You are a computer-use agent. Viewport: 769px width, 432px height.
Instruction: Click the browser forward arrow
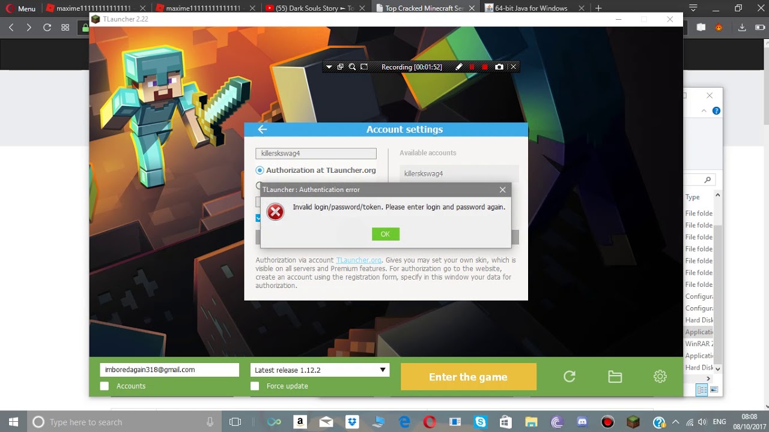(29, 28)
